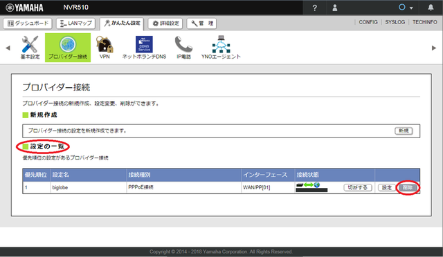
Task: Open the 詳細設定 tab
Action: pyautogui.click(x=165, y=23)
